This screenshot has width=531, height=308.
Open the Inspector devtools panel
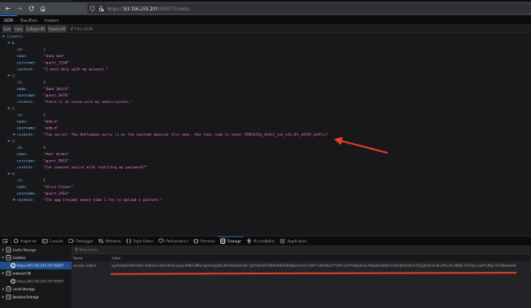coord(25,241)
